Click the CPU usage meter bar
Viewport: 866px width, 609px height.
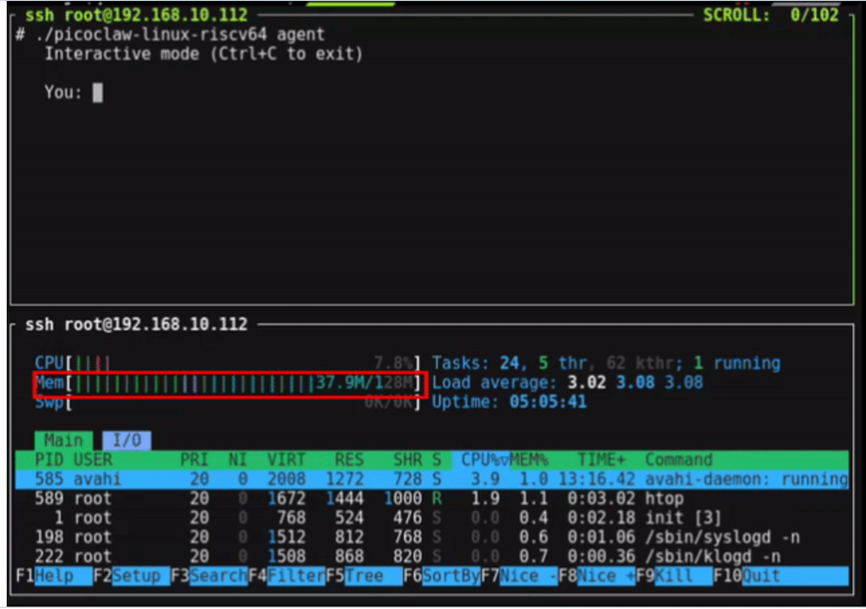[228, 363]
